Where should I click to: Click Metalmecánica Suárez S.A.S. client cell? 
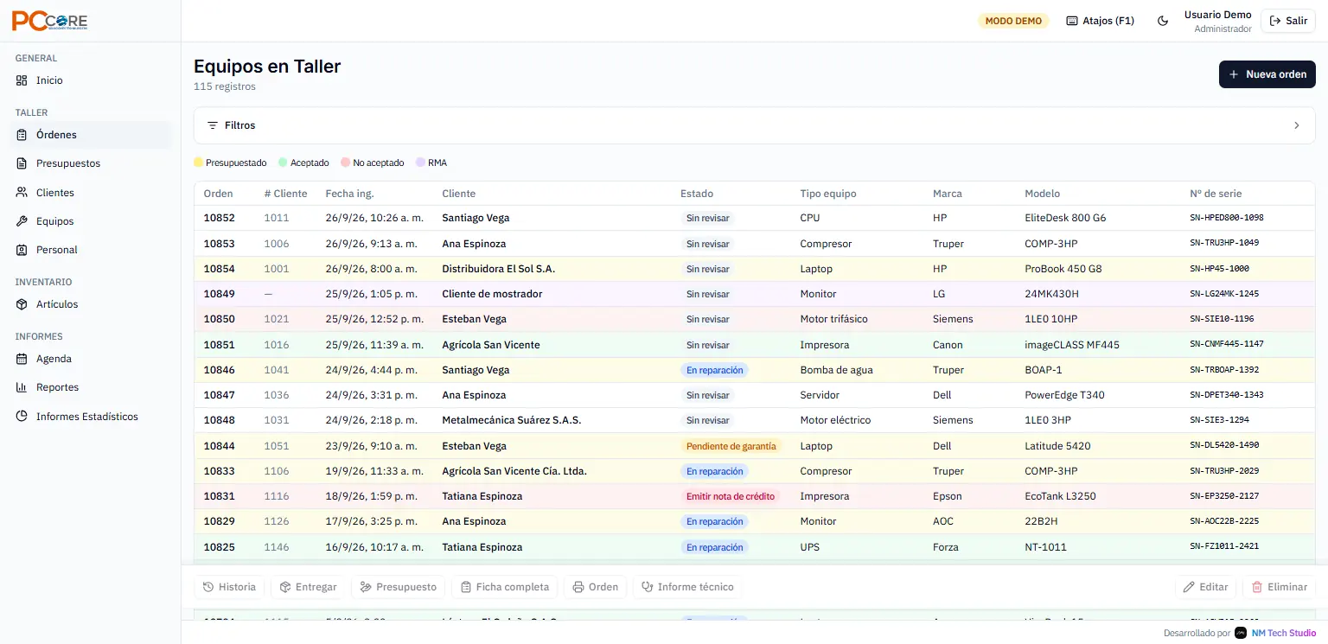[511, 420]
